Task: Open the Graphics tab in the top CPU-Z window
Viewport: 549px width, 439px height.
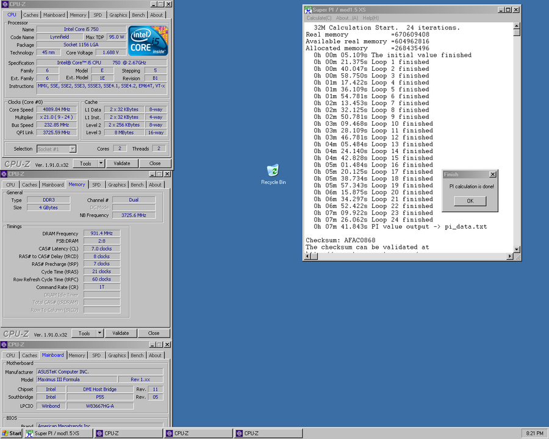Action: point(118,15)
